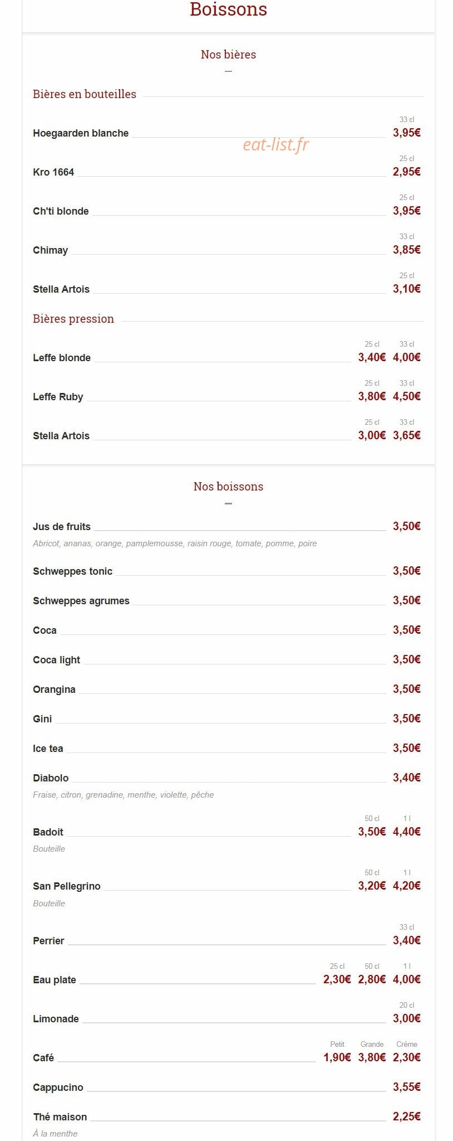Select the Nos bières section title
This screenshot has width=453, height=1141.
[x=228, y=54]
